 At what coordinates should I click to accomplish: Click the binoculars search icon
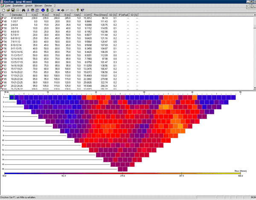click(x=23, y=10)
